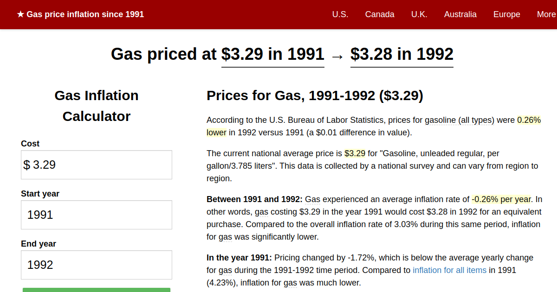557x292 pixels.
Task: View Europe gas inflation data
Action: click(x=506, y=14)
